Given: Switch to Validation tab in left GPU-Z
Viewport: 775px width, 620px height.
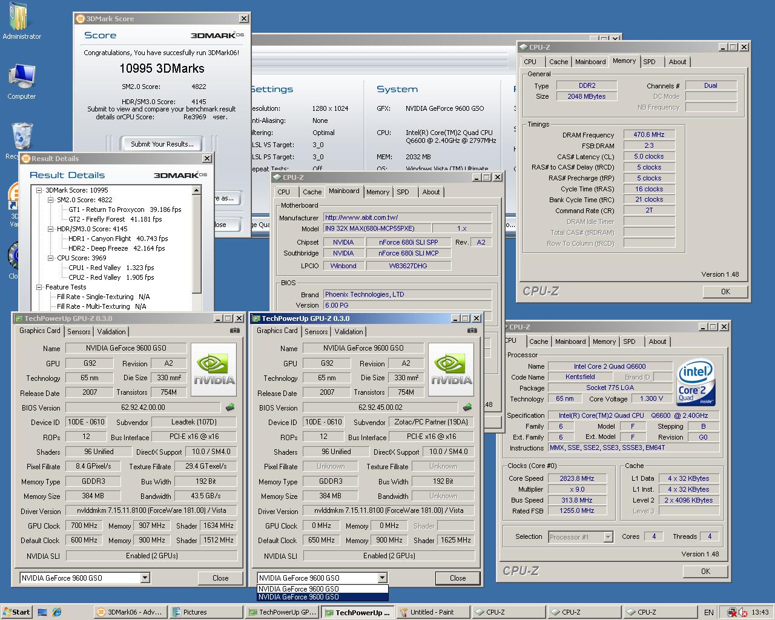Looking at the screenshot, I should [111, 332].
